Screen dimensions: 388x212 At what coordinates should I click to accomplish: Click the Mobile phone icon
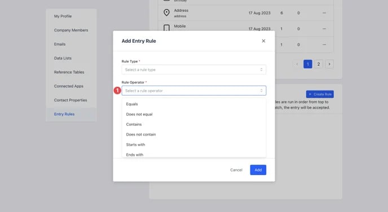pos(166,28)
